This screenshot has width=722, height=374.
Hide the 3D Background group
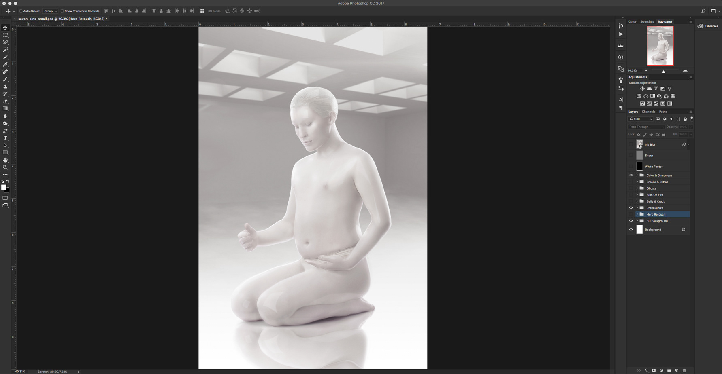[631, 221]
